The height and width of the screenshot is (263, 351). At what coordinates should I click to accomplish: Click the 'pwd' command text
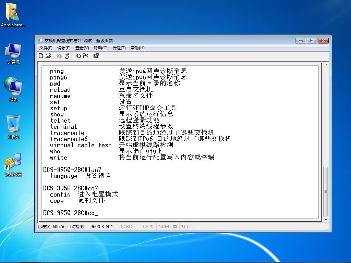[x=55, y=84]
